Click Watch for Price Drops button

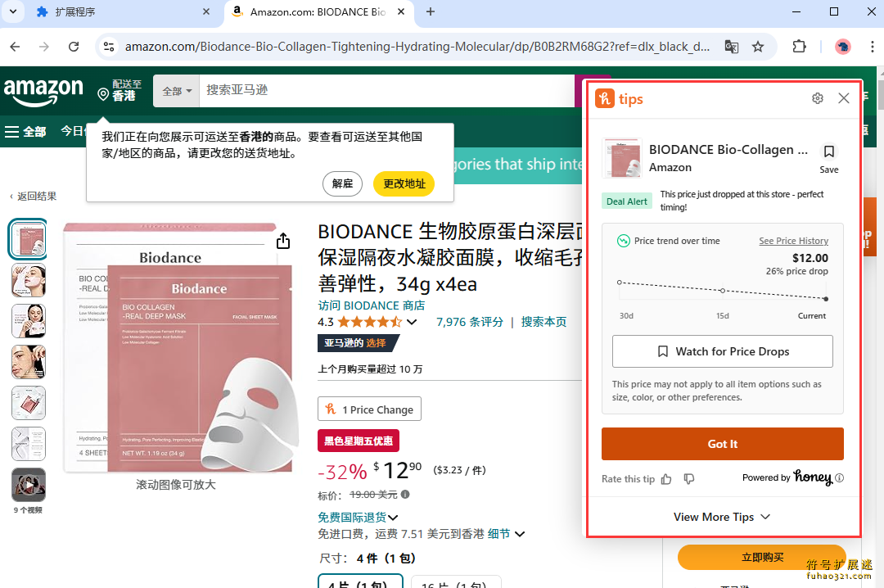tap(722, 351)
